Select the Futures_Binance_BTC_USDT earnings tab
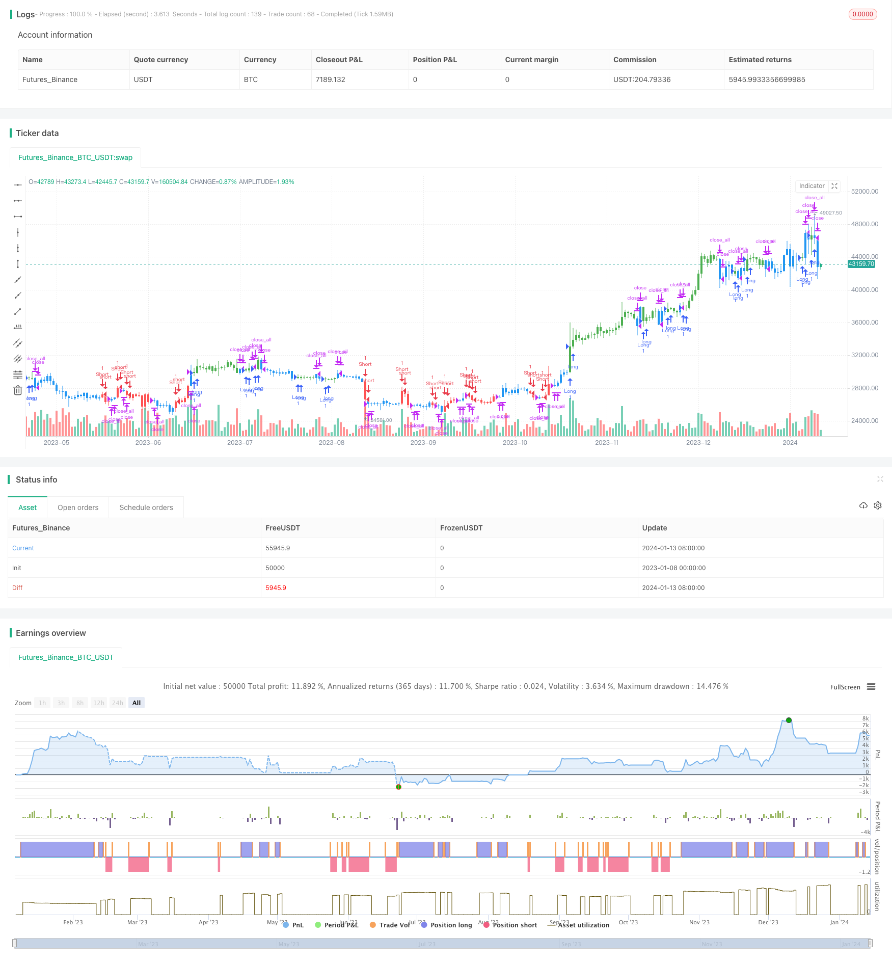This screenshot has width=892, height=963. tap(66, 657)
